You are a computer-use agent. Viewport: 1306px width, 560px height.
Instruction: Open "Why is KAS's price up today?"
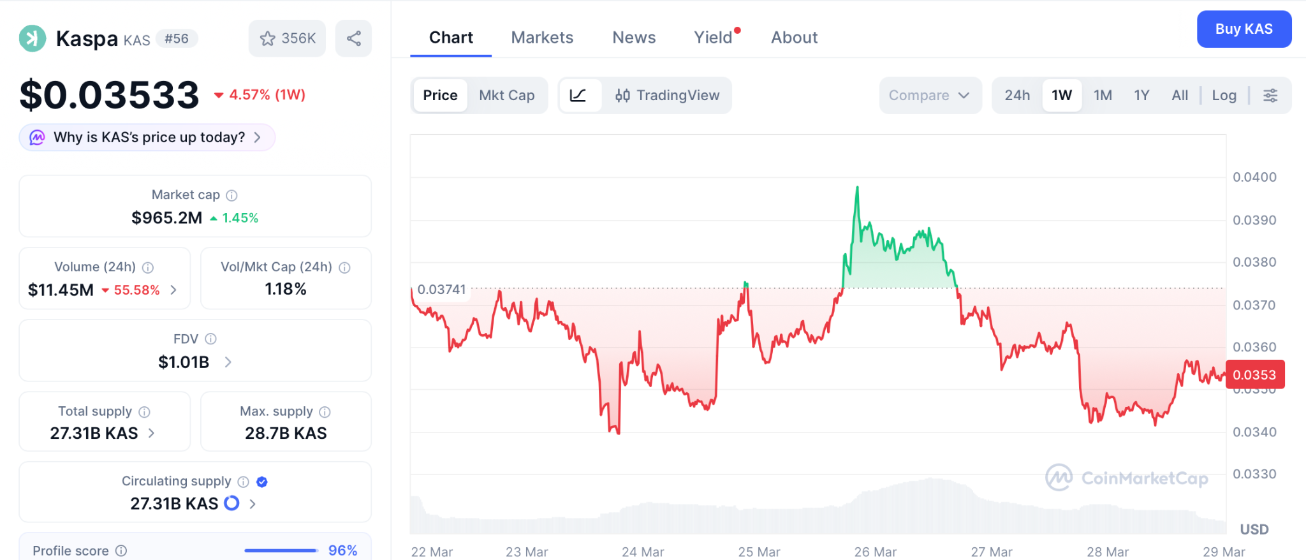[x=148, y=138]
